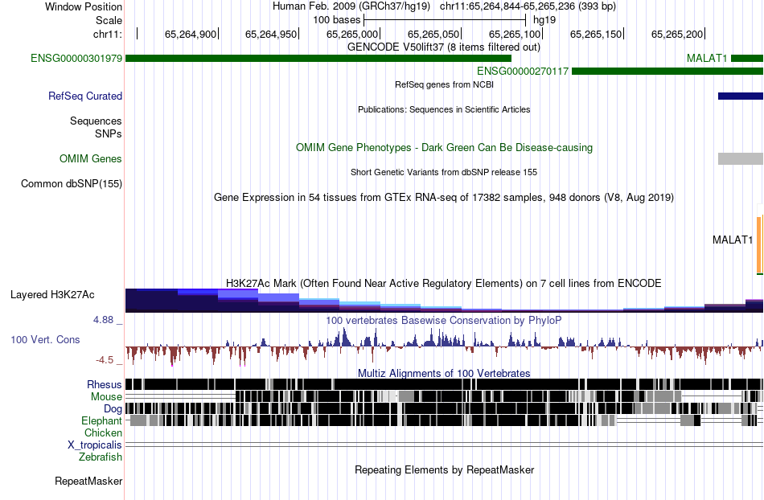Click the 4.88 PhyloP upper scale value
This screenshot has height=500, width=764.
coord(103,320)
